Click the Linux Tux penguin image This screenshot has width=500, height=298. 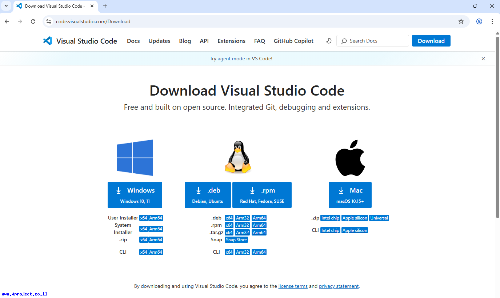(x=238, y=157)
